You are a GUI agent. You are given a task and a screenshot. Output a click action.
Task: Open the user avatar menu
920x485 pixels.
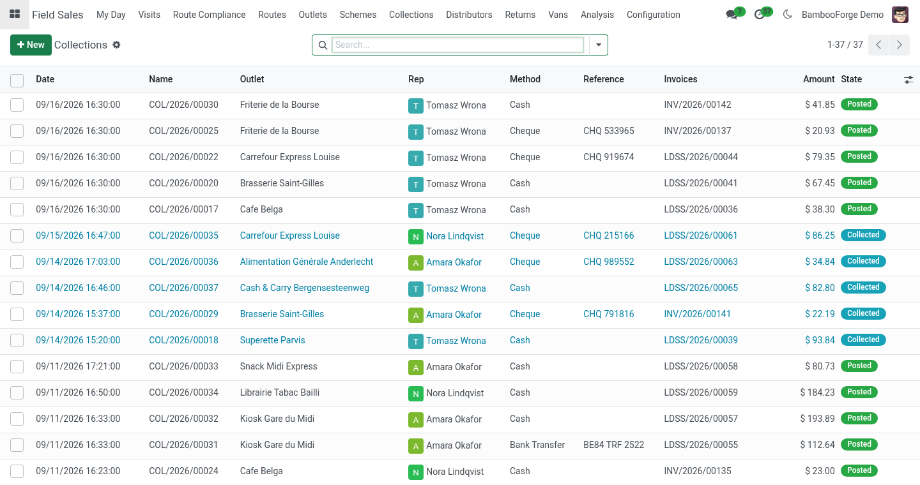click(900, 15)
